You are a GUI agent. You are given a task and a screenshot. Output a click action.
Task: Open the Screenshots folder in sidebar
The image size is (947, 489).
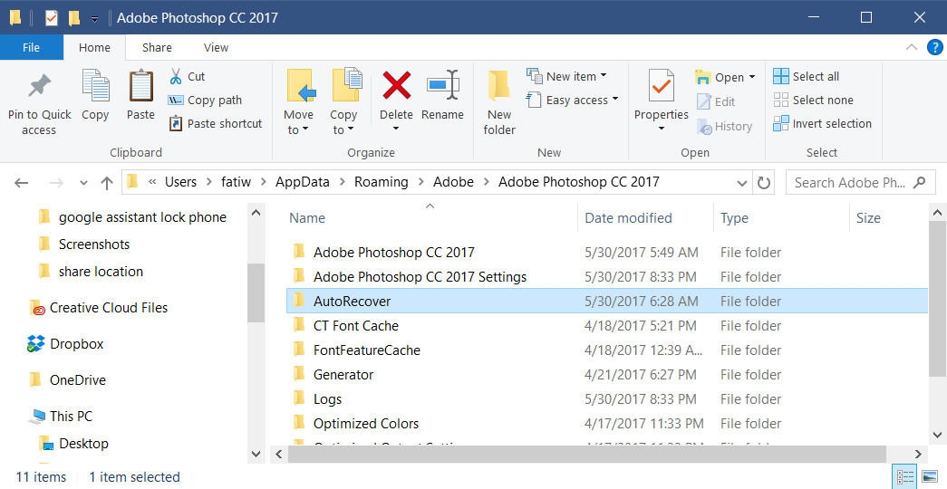click(x=84, y=244)
